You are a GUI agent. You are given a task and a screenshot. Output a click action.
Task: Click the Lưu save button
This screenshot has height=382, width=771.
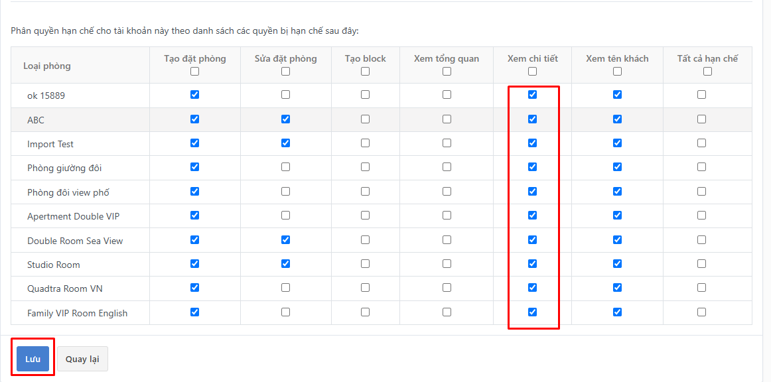pyautogui.click(x=33, y=359)
